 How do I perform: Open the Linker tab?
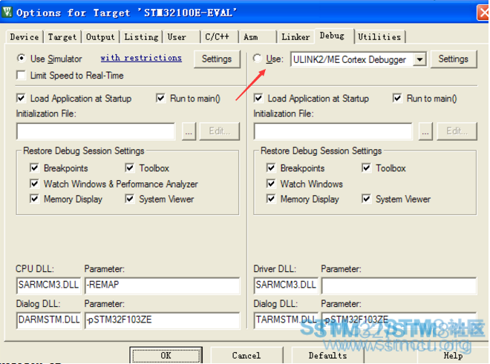click(295, 37)
